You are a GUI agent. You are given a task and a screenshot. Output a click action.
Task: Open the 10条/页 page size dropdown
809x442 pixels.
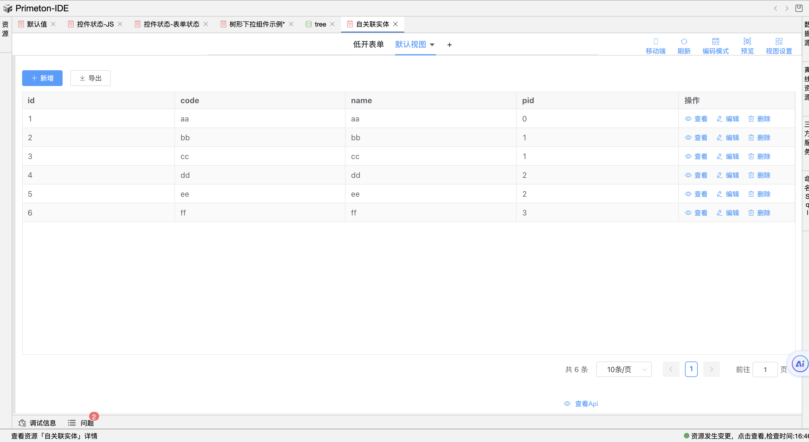(x=624, y=369)
